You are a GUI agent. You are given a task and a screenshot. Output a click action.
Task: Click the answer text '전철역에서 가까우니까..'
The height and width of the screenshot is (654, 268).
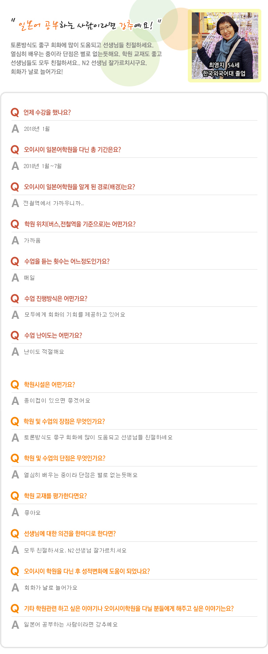[54, 204]
